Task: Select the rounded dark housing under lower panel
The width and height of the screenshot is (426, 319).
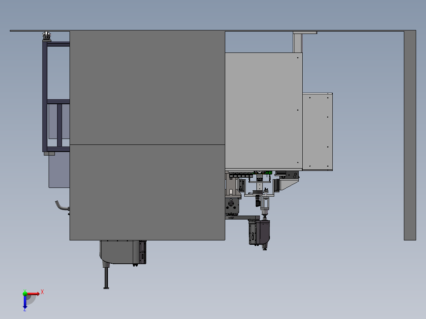Action: 123,252
